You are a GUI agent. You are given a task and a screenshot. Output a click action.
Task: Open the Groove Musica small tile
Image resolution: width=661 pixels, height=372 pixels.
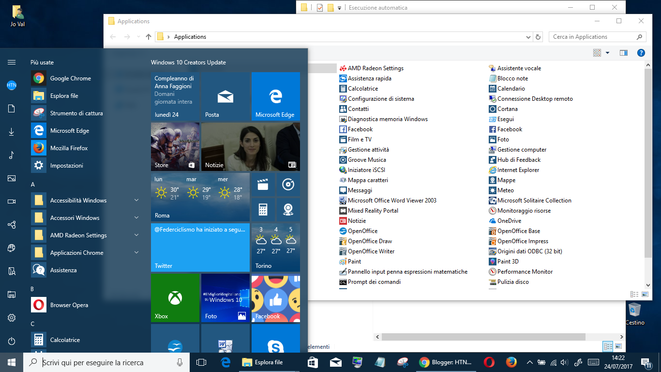[288, 185]
